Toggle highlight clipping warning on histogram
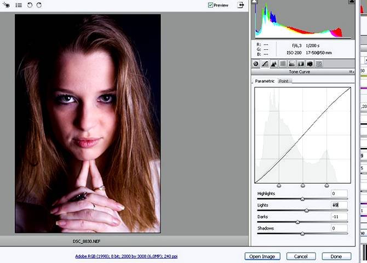 pyautogui.click(x=351, y=3)
